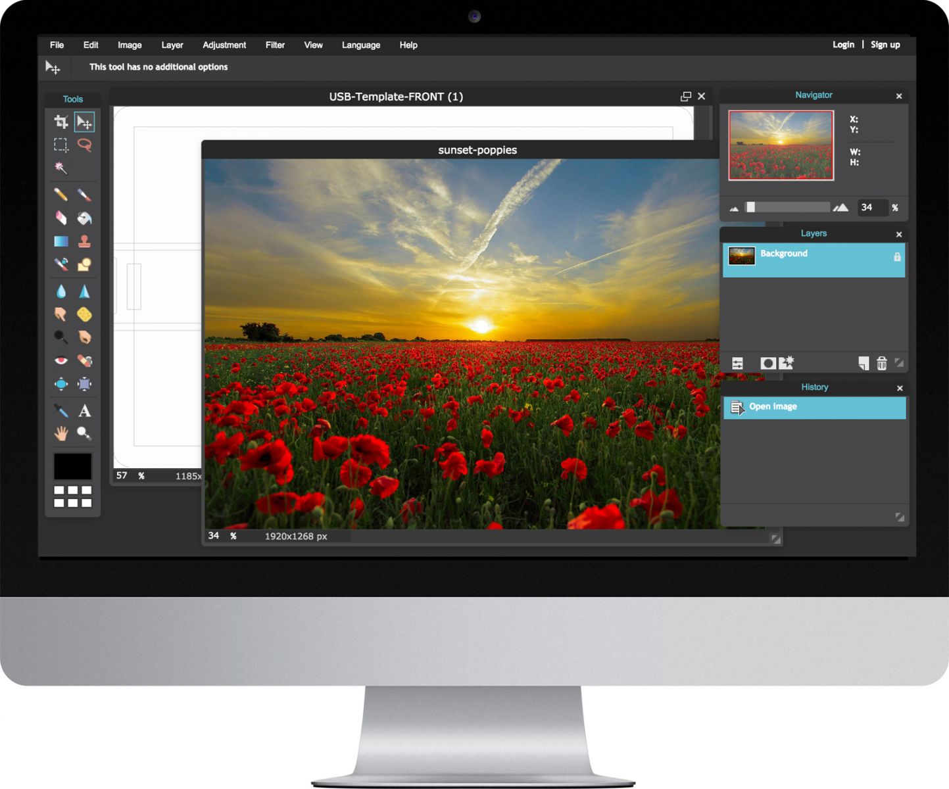Select the Sharpen tool

[x=84, y=291]
